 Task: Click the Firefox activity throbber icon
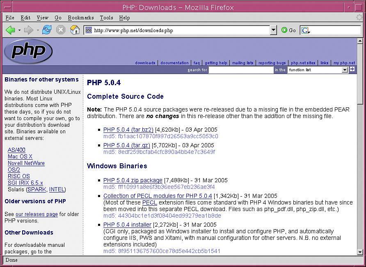pos(359,18)
